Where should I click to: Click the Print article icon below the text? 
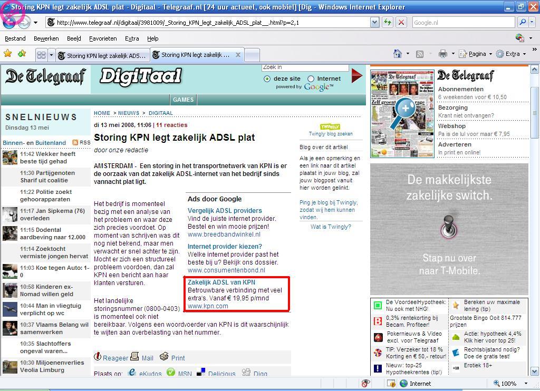click(x=164, y=356)
